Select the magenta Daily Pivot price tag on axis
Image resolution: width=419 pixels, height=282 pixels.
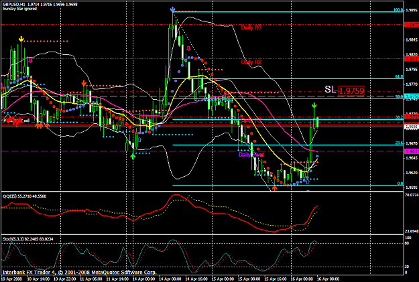(412, 151)
